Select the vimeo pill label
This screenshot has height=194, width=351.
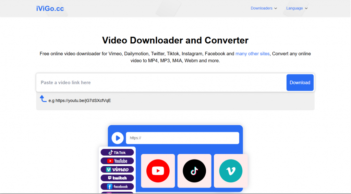click(x=117, y=169)
